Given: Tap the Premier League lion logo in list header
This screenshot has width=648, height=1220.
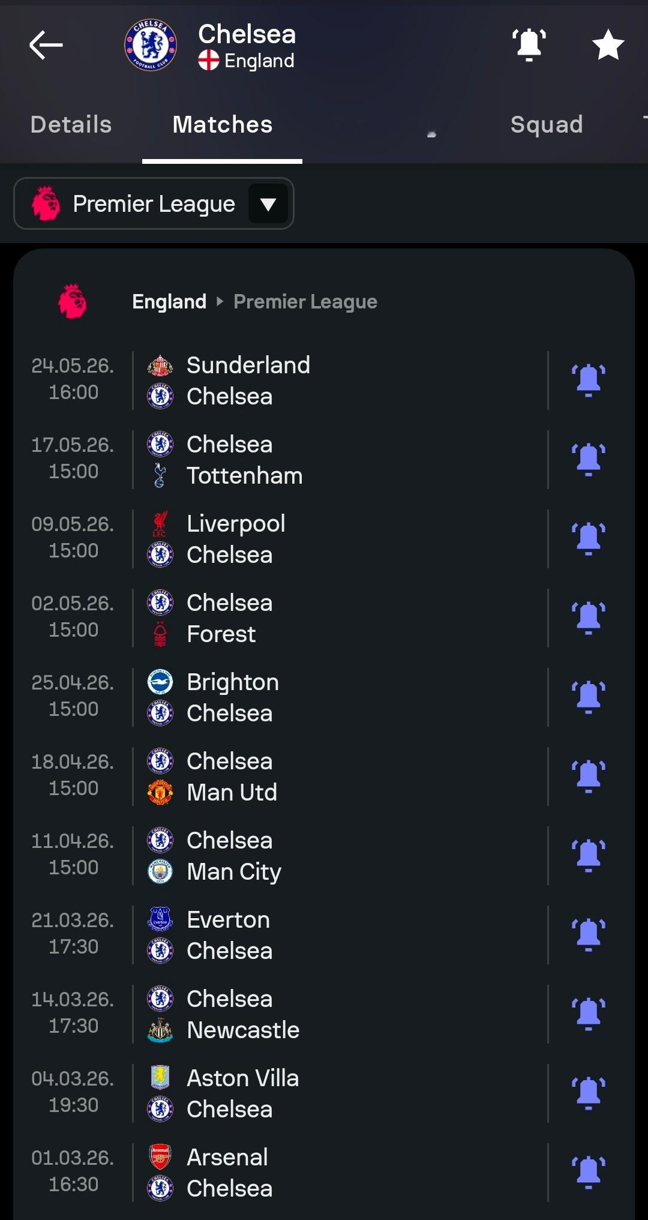Looking at the screenshot, I should 72,301.
